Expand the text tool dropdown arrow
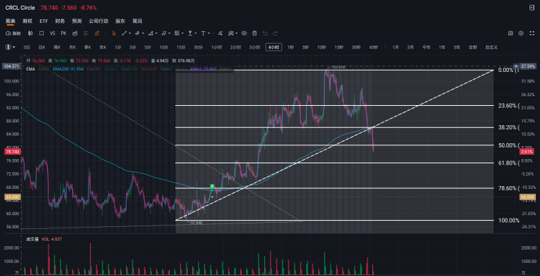Screen dimensions: 540x276 (209, 33)
